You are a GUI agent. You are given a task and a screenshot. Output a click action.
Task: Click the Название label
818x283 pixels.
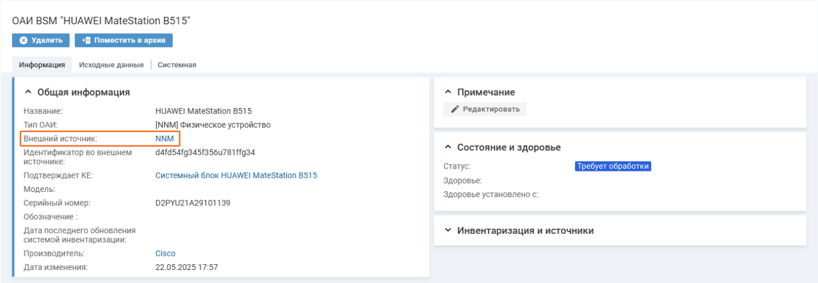[43, 111]
